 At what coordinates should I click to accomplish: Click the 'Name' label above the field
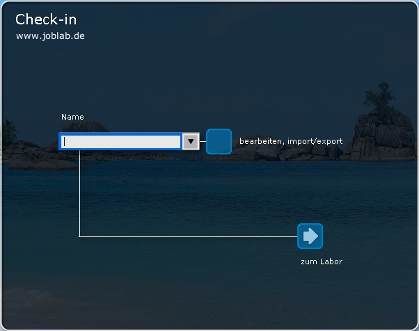coord(72,117)
